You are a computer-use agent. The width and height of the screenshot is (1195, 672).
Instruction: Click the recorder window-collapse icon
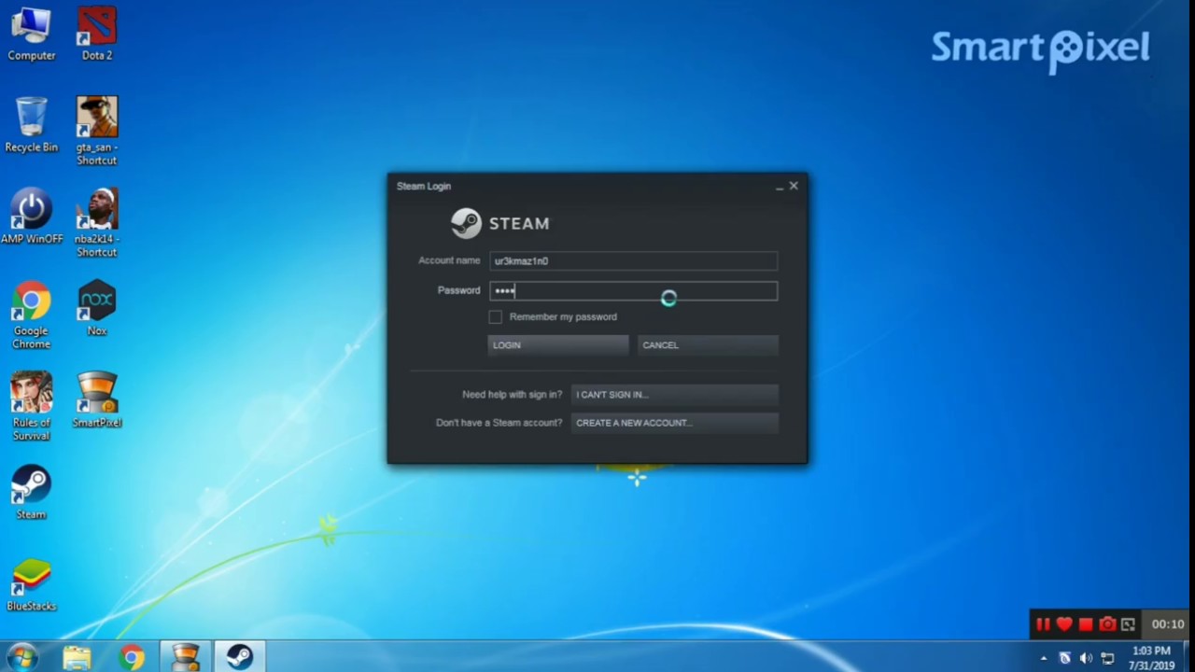click(1128, 624)
